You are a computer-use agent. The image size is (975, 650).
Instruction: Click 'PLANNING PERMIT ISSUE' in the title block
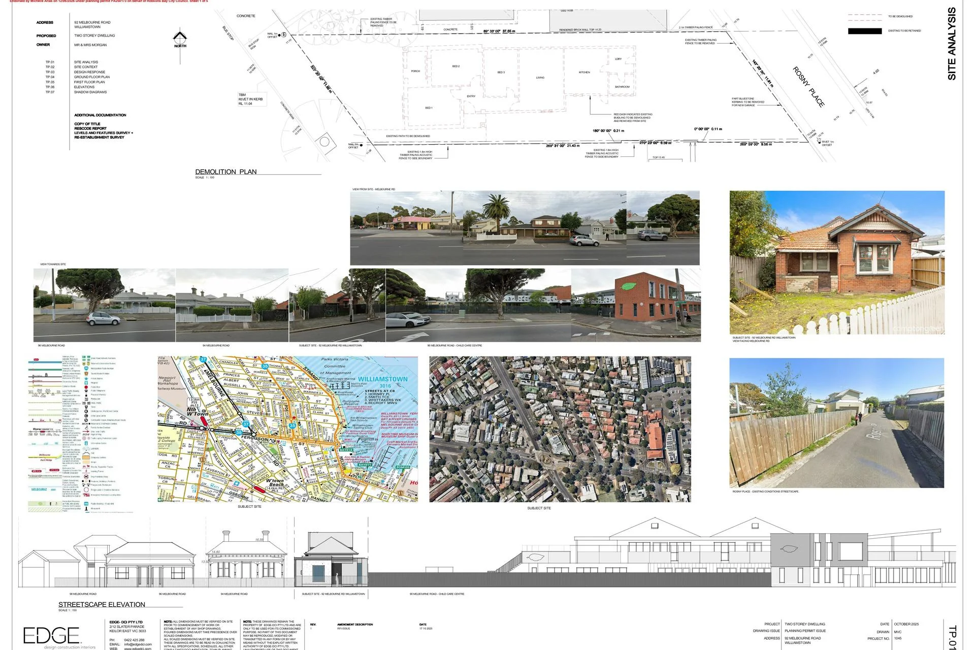pos(805,631)
